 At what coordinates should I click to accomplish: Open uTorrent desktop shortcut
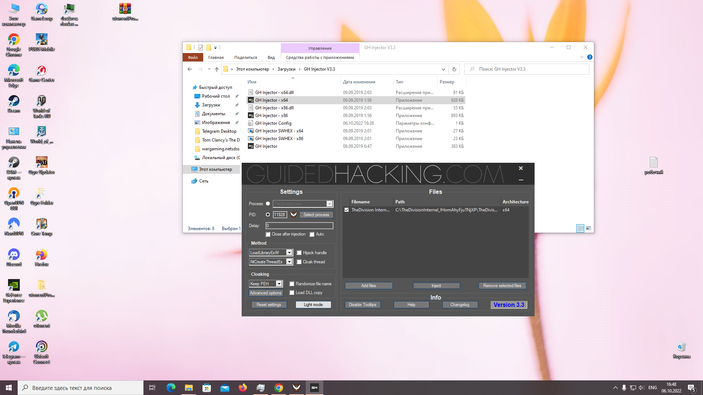[x=42, y=319]
